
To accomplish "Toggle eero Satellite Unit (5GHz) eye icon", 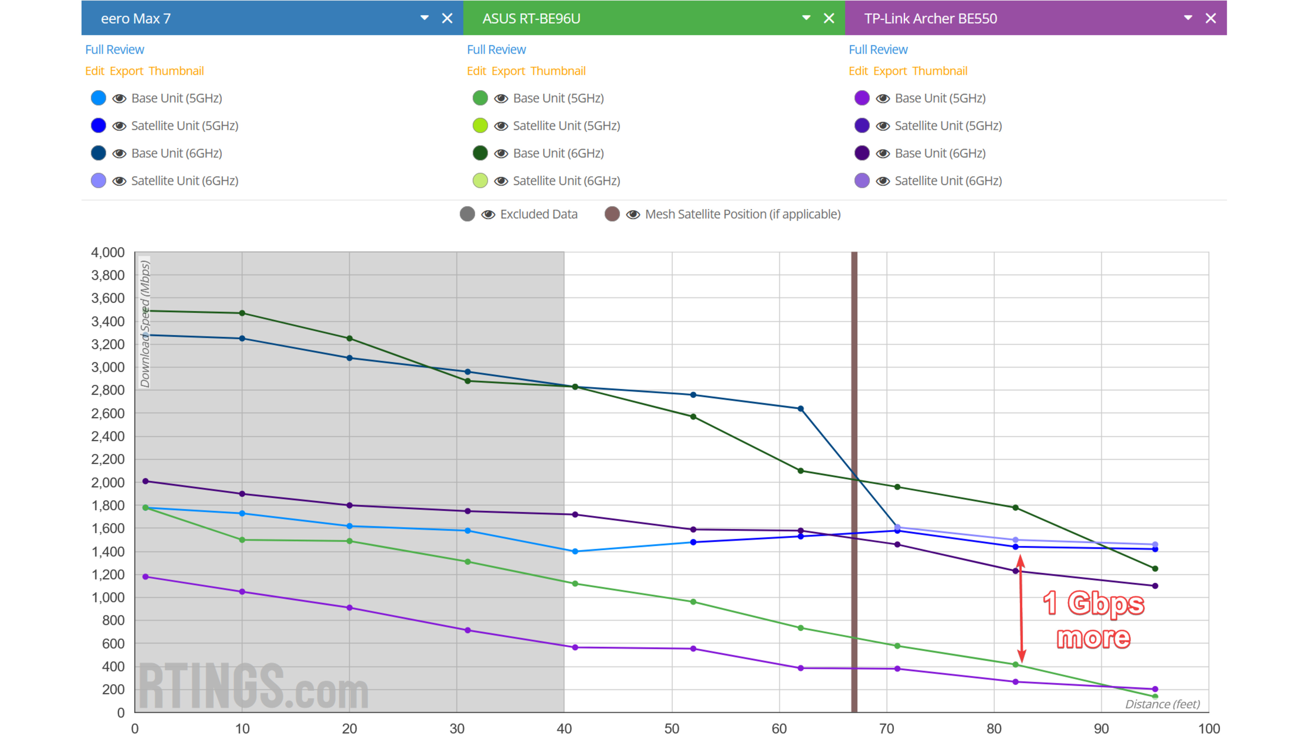I will (x=119, y=126).
